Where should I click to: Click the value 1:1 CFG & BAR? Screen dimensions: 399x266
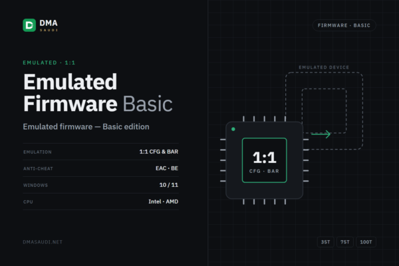point(159,152)
